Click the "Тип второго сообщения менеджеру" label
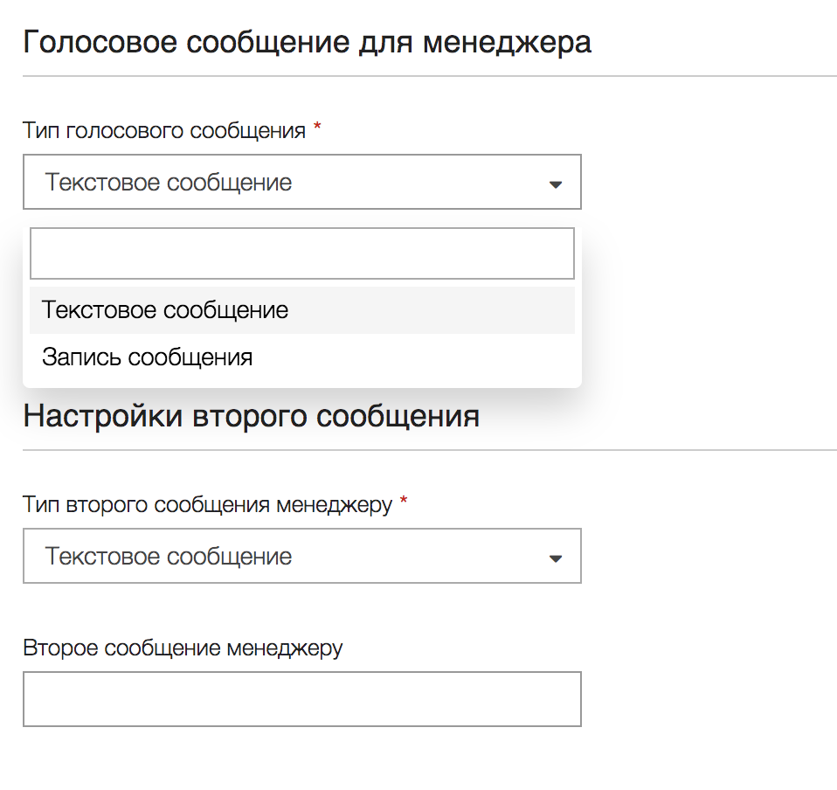The image size is (837, 790). tap(208, 505)
